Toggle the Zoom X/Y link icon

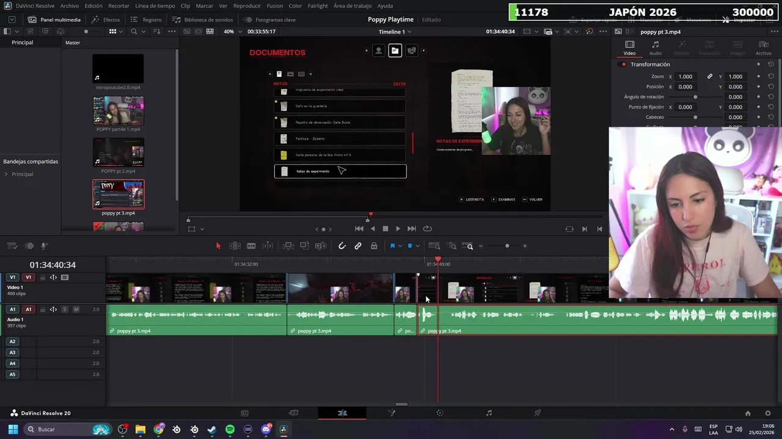click(x=710, y=77)
